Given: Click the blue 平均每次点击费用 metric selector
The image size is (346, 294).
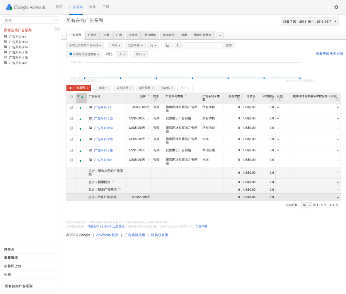Looking at the screenshot, I should pos(84,54).
